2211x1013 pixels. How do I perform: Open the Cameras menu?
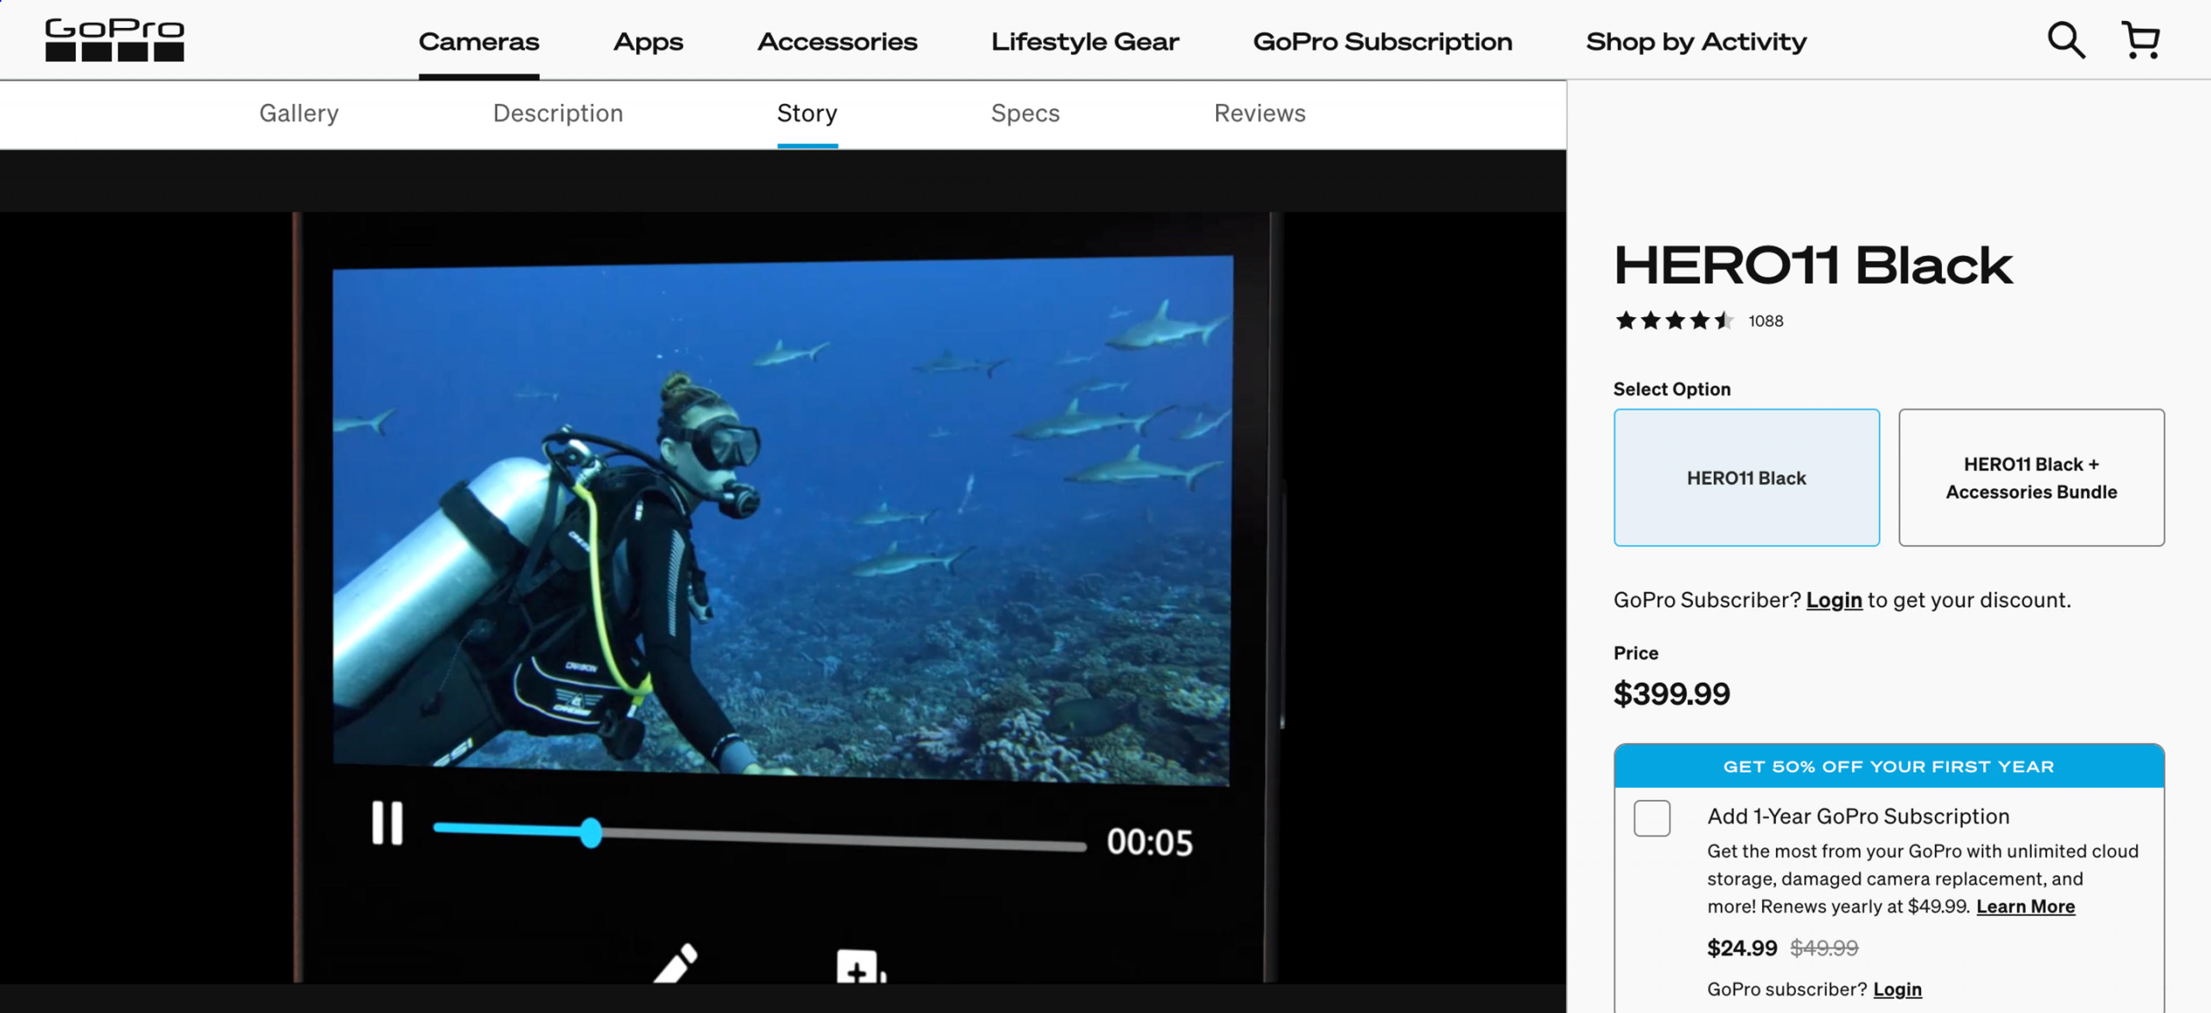click(x=479, y=41)
